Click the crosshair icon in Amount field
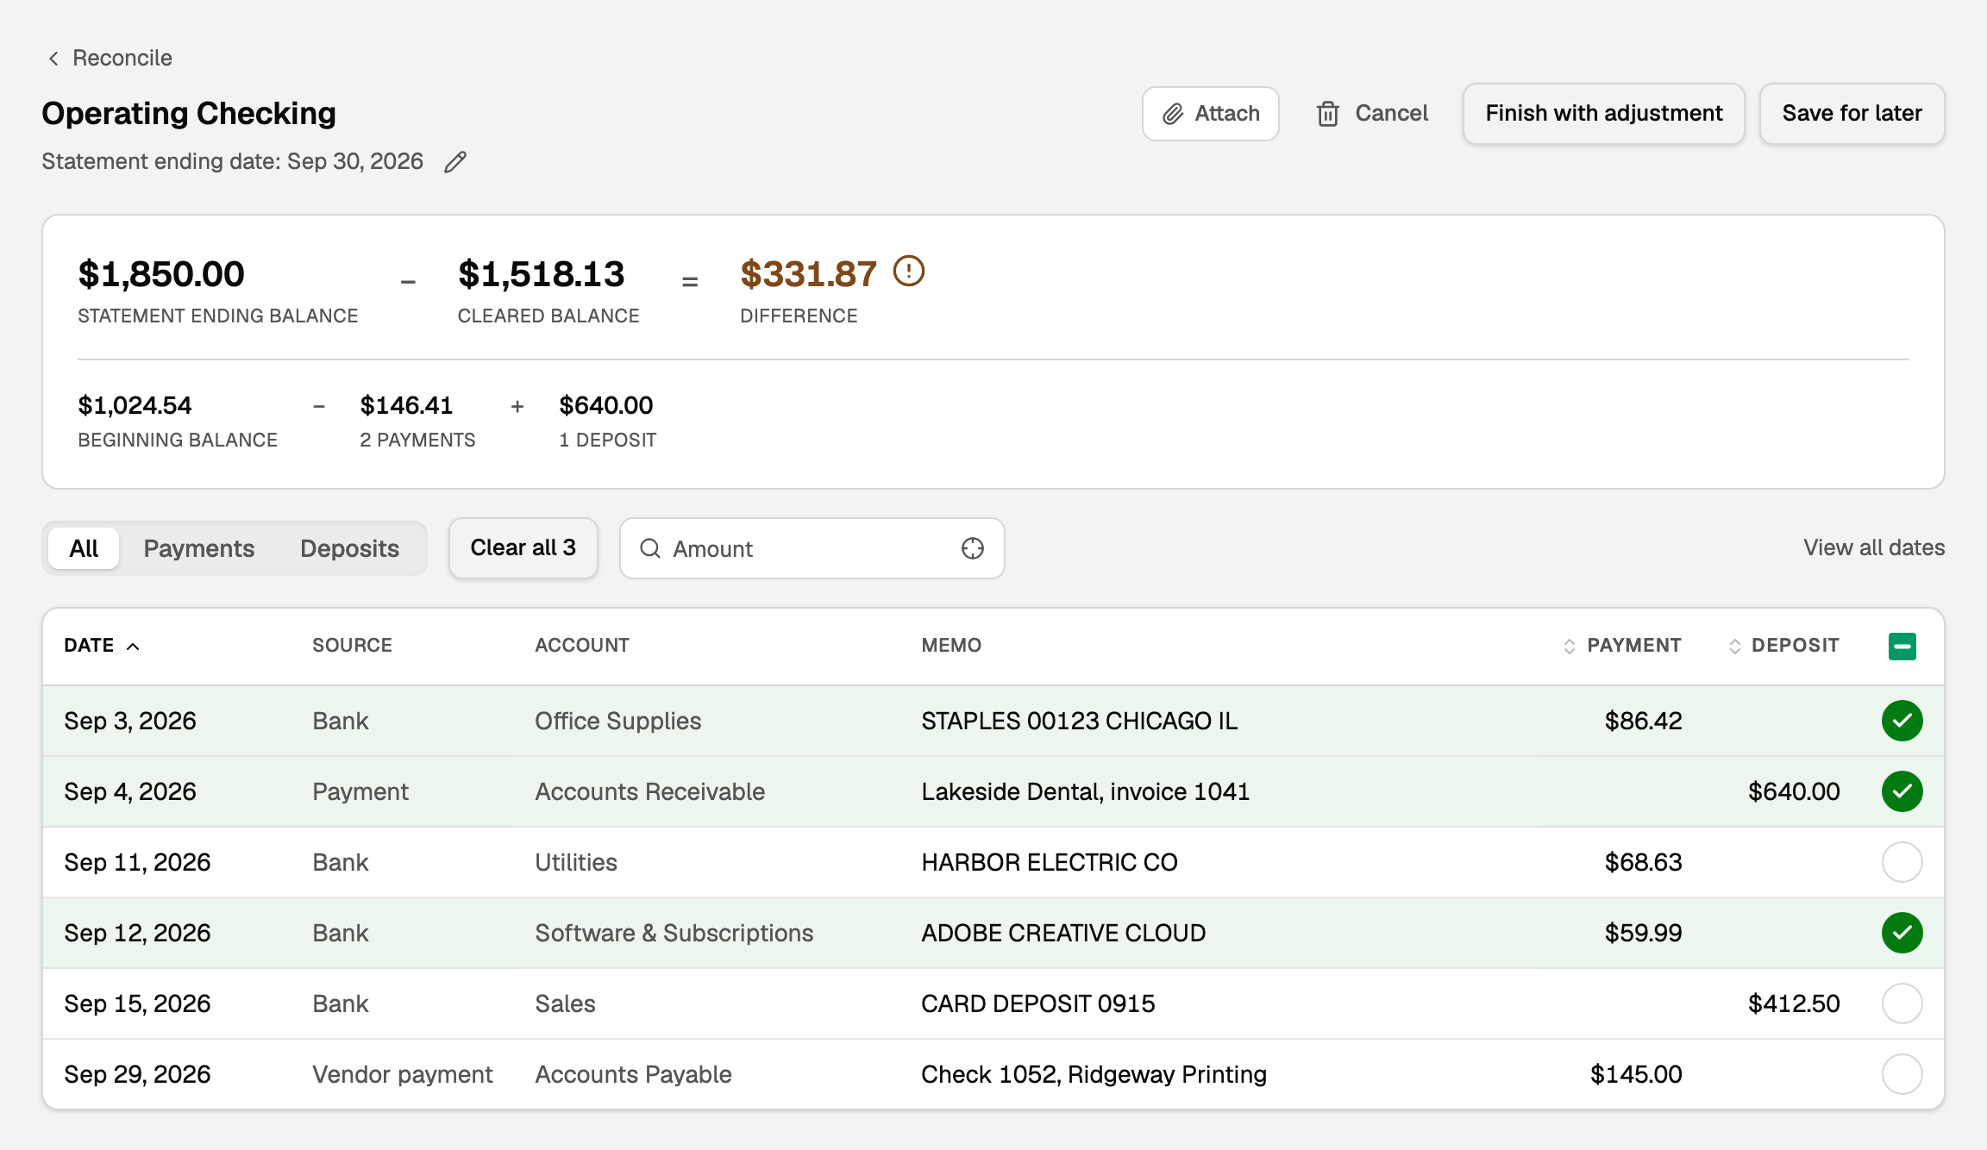1987x1150 pixels. click(972, 548)
